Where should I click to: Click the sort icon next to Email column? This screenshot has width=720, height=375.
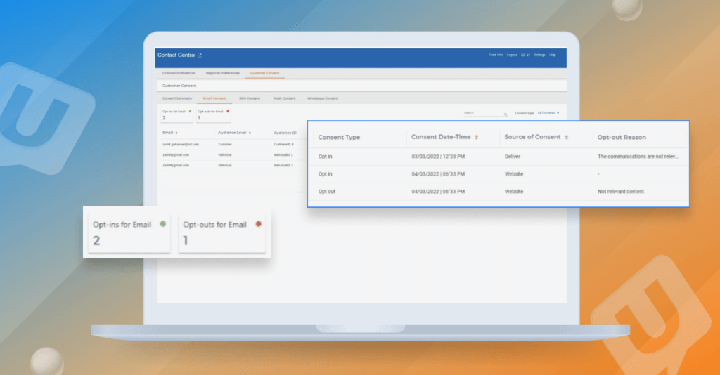pyautogui.click(x=176, y=132)
